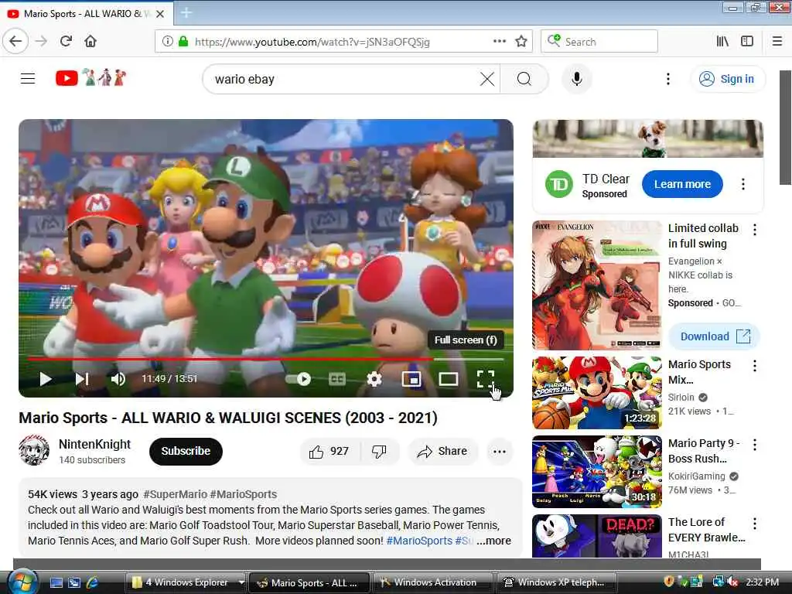The width and height of the screenshot is (792, 594).
Task: Click Learn more on TD Clear ad
Action: [682, 184]
